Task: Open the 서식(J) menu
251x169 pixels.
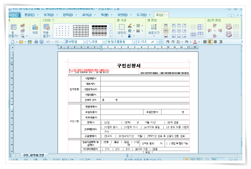Action: (x=87, y=15)
